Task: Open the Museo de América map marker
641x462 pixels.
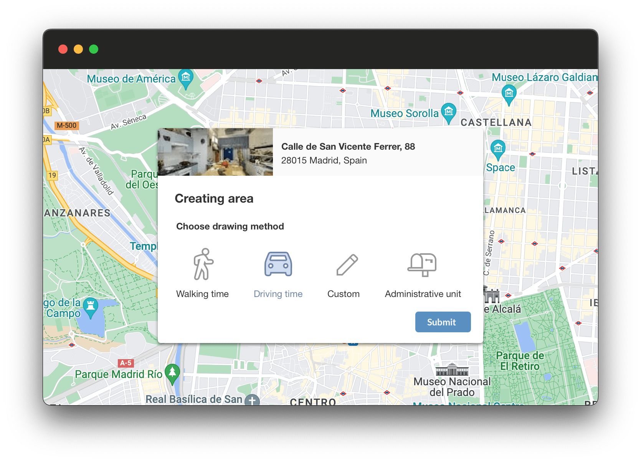Action: [x=185, y=78]
